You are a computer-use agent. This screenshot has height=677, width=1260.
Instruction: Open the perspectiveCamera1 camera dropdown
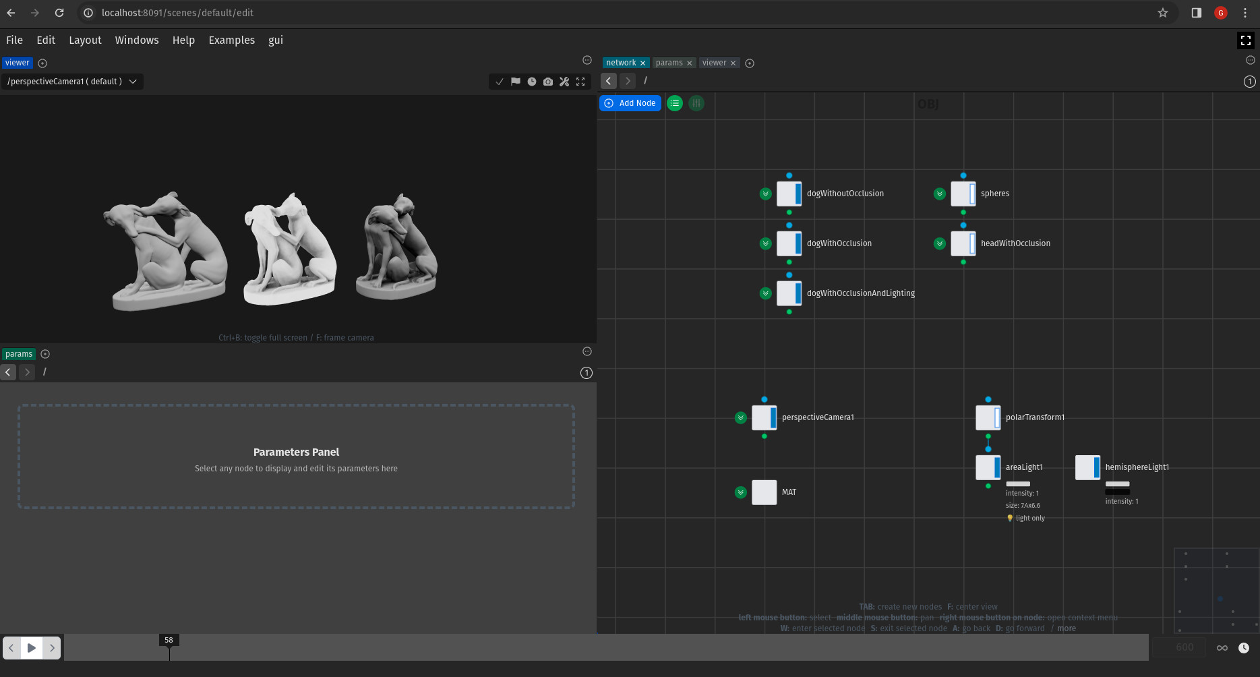click(x=72, y=82)
